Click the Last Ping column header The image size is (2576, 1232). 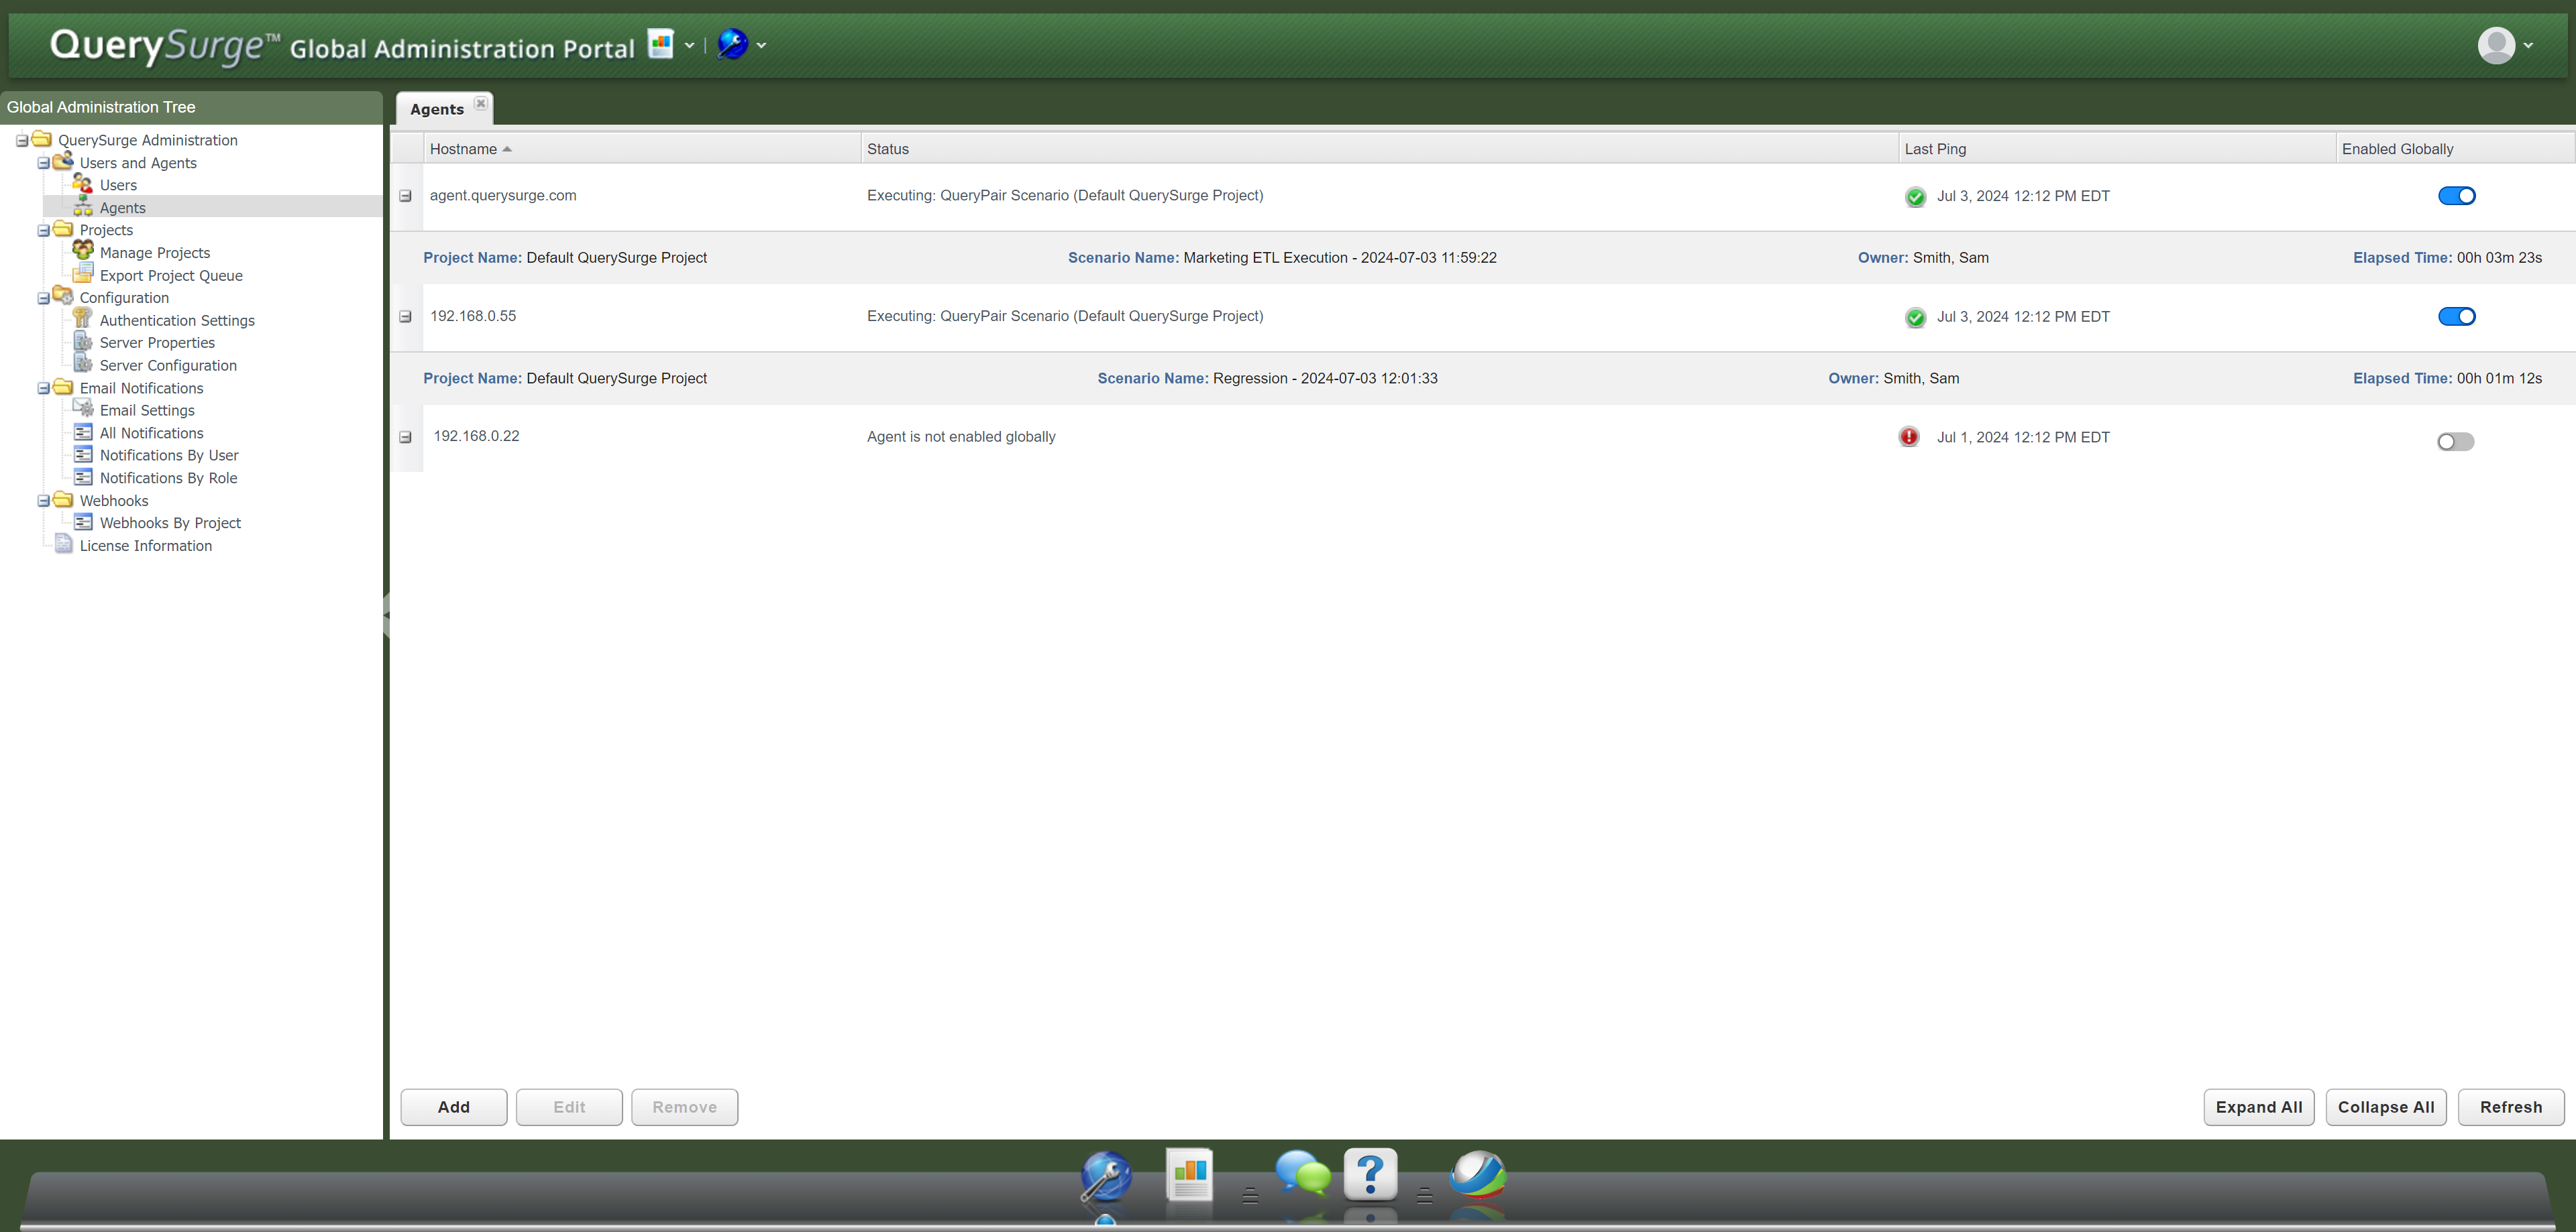click(x=2117, y=149)
